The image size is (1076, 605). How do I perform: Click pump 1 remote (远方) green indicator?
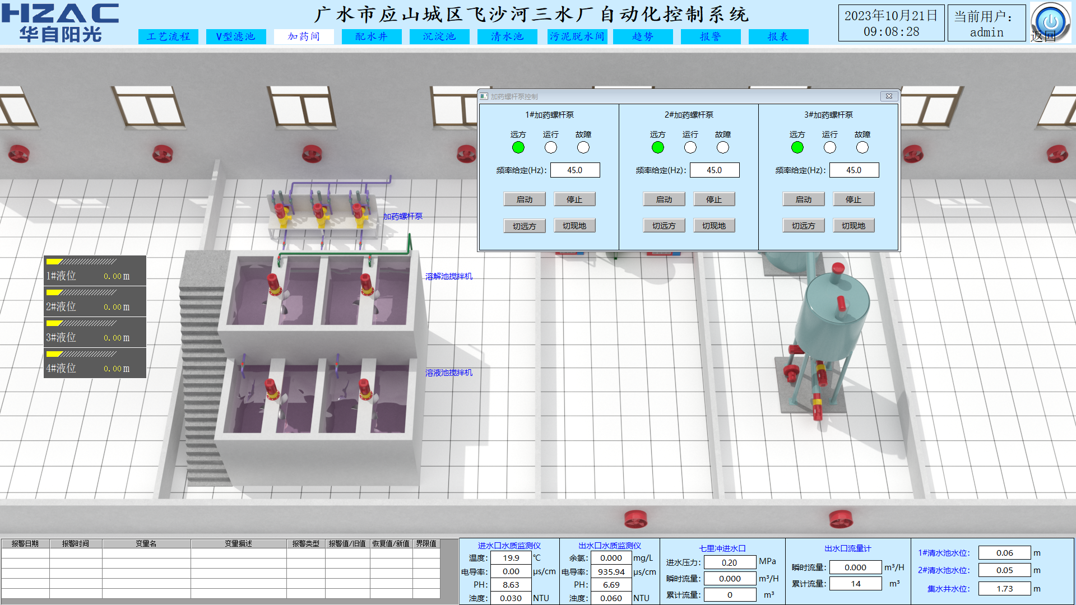(x=518, y=147)
